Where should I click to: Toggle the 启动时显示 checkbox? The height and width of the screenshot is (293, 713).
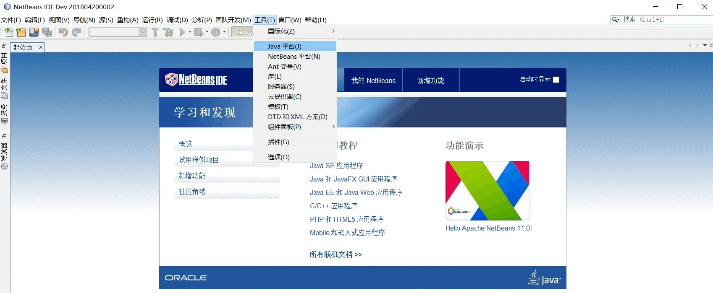tap(556, 80)
